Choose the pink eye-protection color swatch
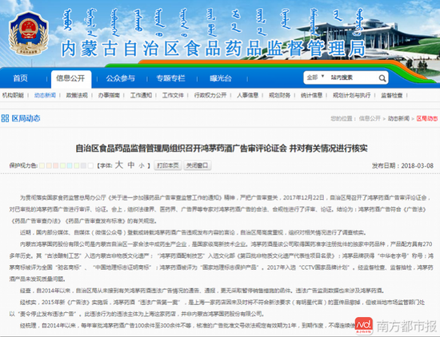 click(56, 165)
